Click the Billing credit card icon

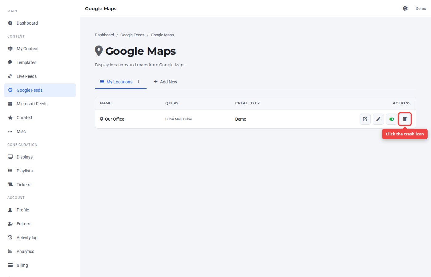[x=10, y=265]
